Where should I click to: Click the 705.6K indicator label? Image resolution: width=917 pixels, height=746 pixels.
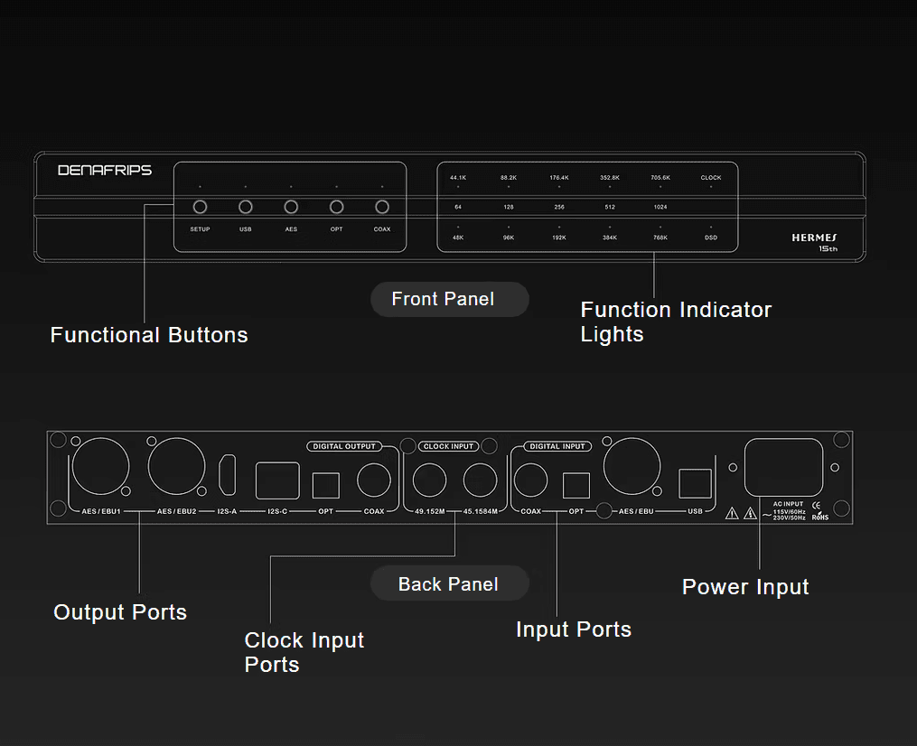[660, 178]
